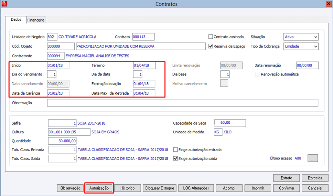Uncheck Exige autorização saída
The width and height of the screenshot is (333, 196).
(x=176, y=159)
